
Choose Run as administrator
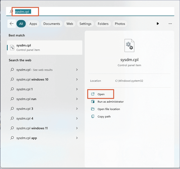pos(111,102)
